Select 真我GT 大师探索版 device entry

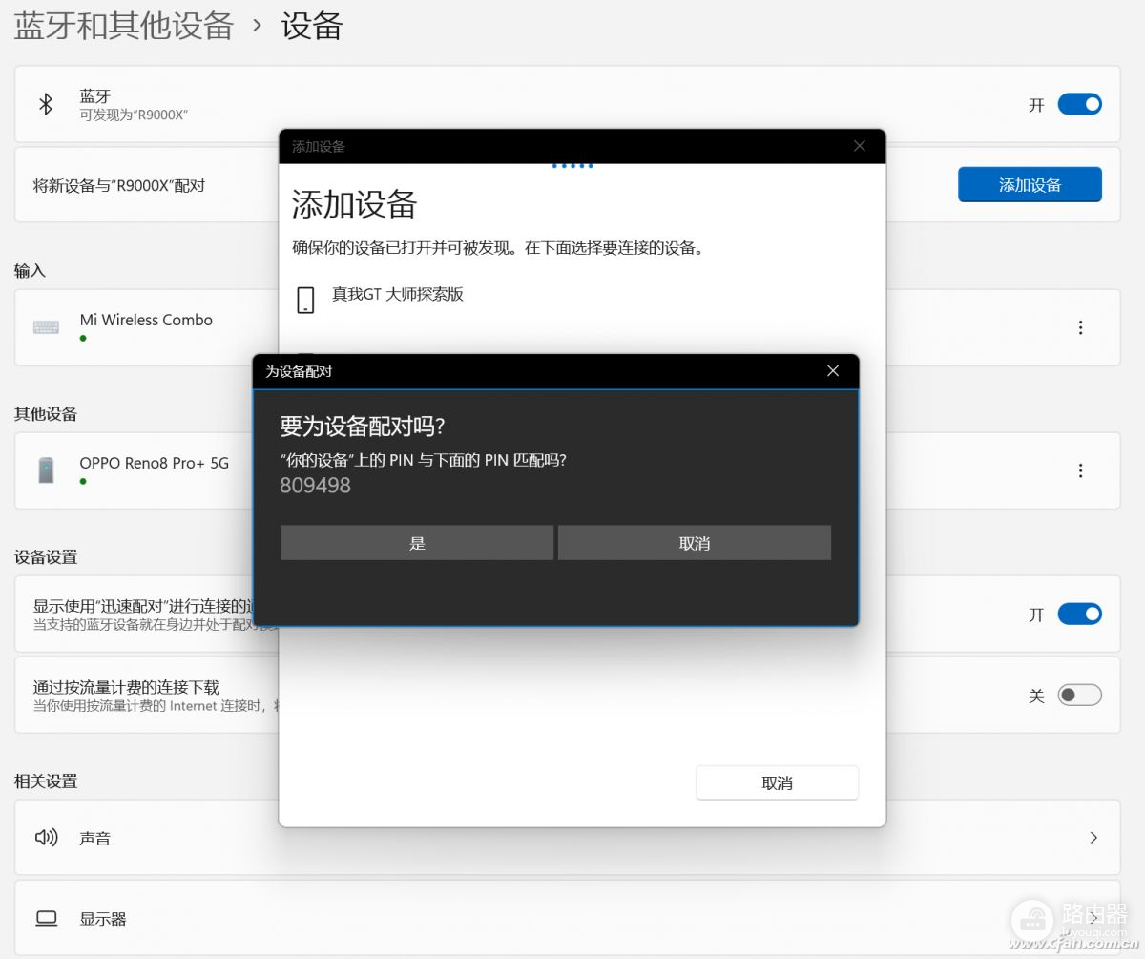point(398,295)
